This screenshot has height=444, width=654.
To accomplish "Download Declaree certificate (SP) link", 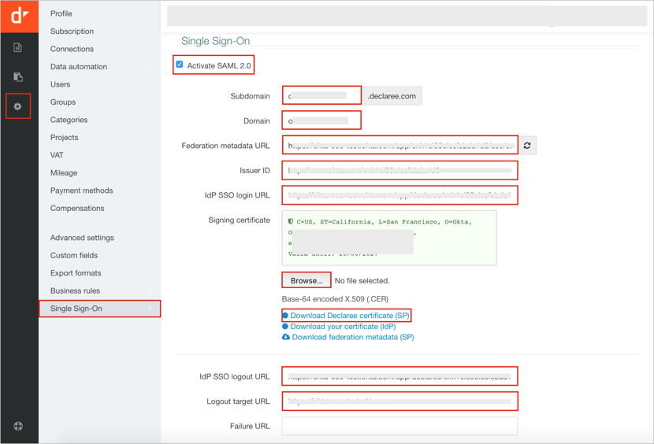I will tap(350, 316).
